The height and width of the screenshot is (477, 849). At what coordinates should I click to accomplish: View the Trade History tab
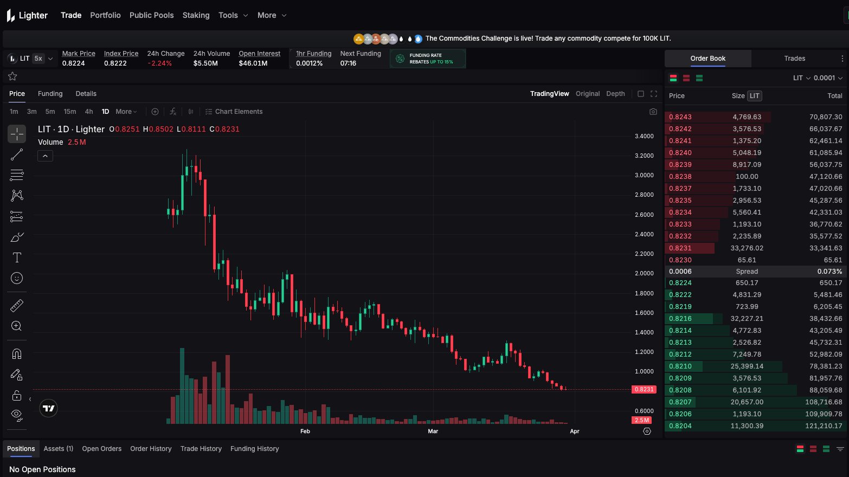point(201,449)
